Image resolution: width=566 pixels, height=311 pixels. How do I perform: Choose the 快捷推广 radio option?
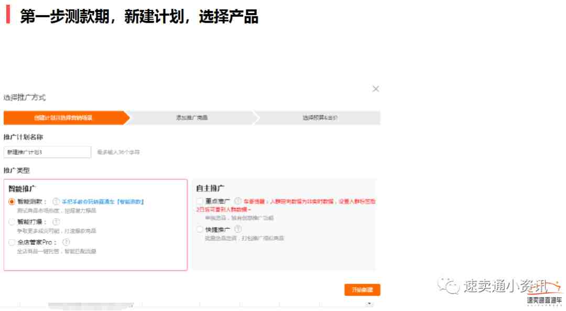point(200,229)
